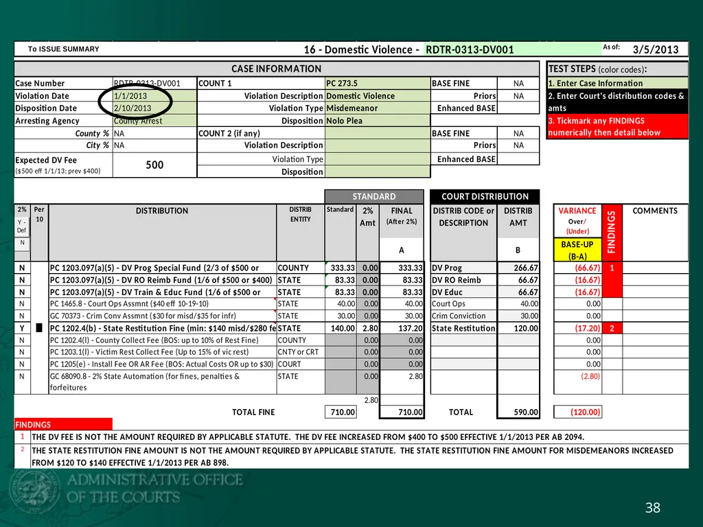
Task: Click Arresting Agency field County Arrest
Action: (154, 121)
